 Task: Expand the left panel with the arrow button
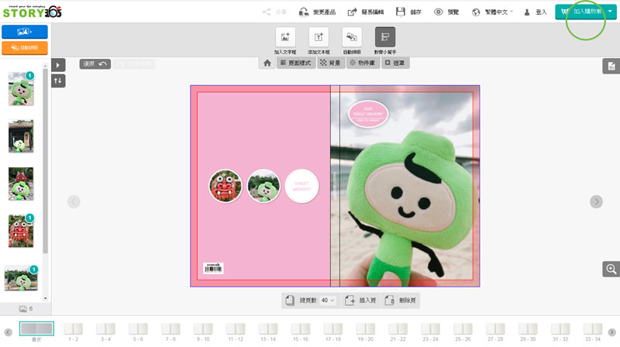(x=59, y=64)
